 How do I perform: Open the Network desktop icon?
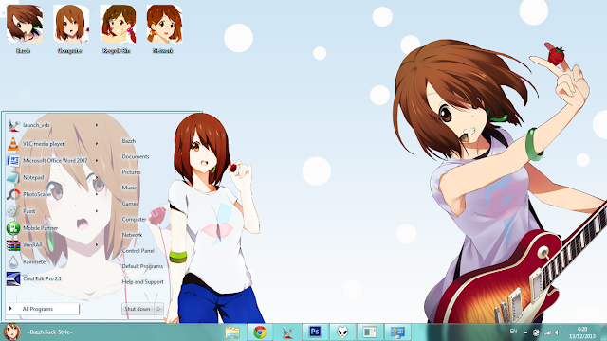coord(164,29)
